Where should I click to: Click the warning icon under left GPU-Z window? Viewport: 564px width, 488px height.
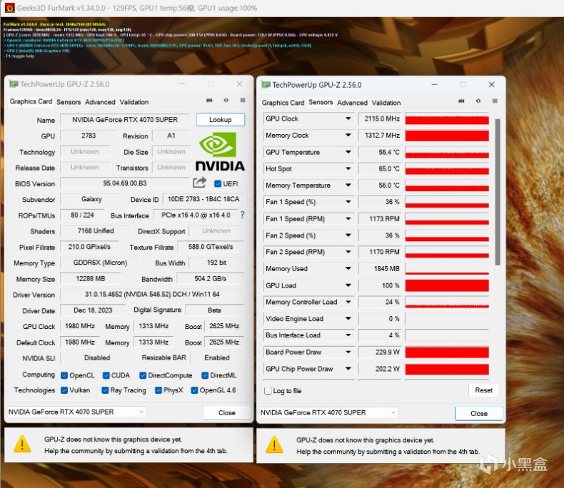pyautogui.click(x=22, y=444)
